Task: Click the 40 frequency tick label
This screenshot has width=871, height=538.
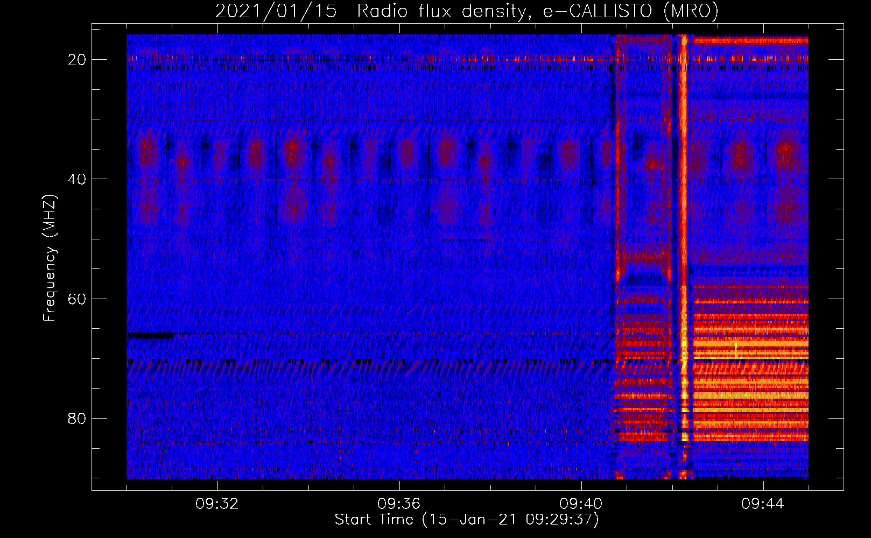Action: (x=77, y=179)
